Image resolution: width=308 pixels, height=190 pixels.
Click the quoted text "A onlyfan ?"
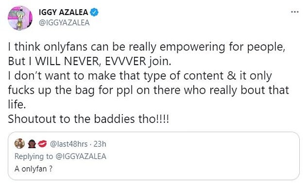(x=34, y=169)
